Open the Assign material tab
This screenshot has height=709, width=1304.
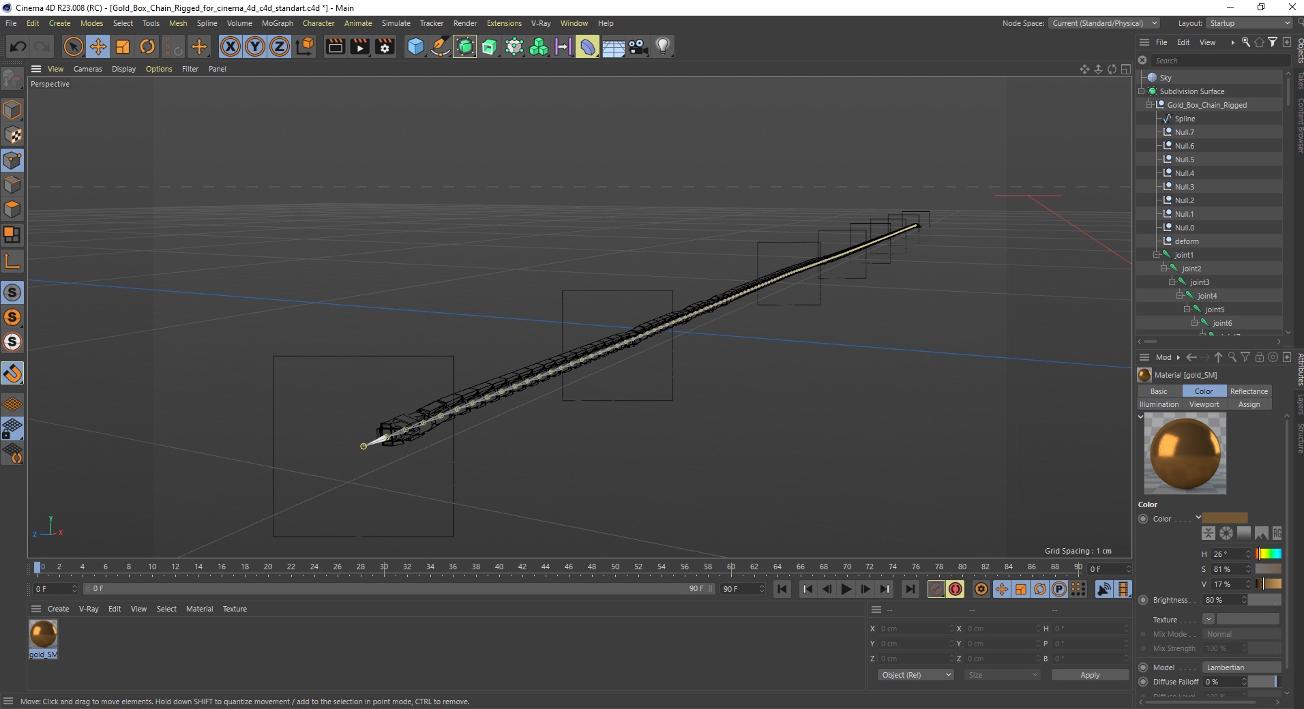click(x=1249, y=404)
